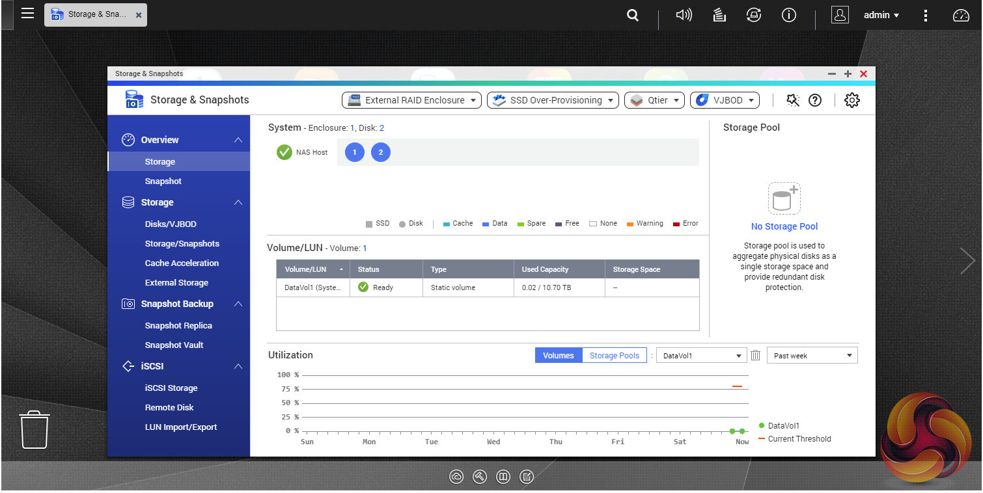
Task: Collapse the Snapshot Backup sidebar section
Action: 238,304
